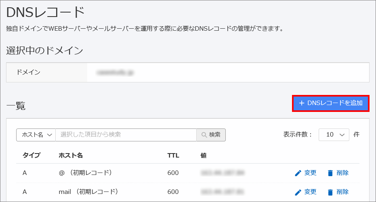Click the ホスト名 column header
This screenshot has height=202, width=376.
(71, 156)
